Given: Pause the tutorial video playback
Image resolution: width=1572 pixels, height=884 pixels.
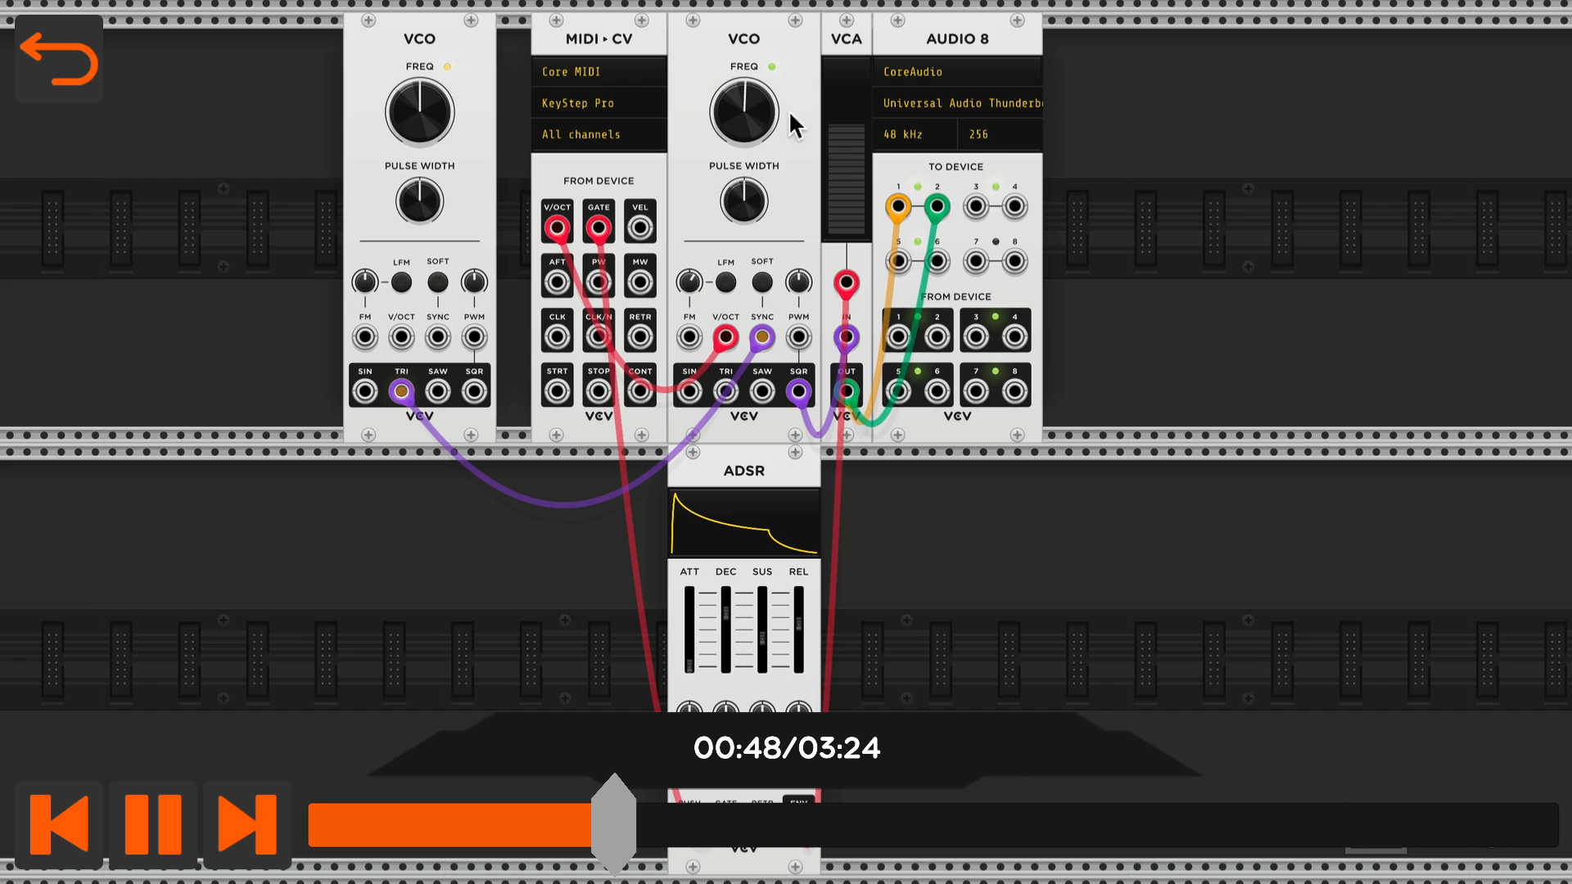Looking at the screenshot, I should point(153,824).
